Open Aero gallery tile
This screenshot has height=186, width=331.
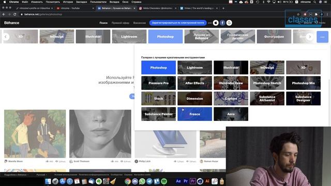[231, 114]
